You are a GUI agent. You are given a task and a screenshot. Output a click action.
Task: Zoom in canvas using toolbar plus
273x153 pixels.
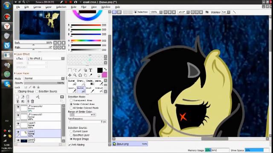click(170, 12)
